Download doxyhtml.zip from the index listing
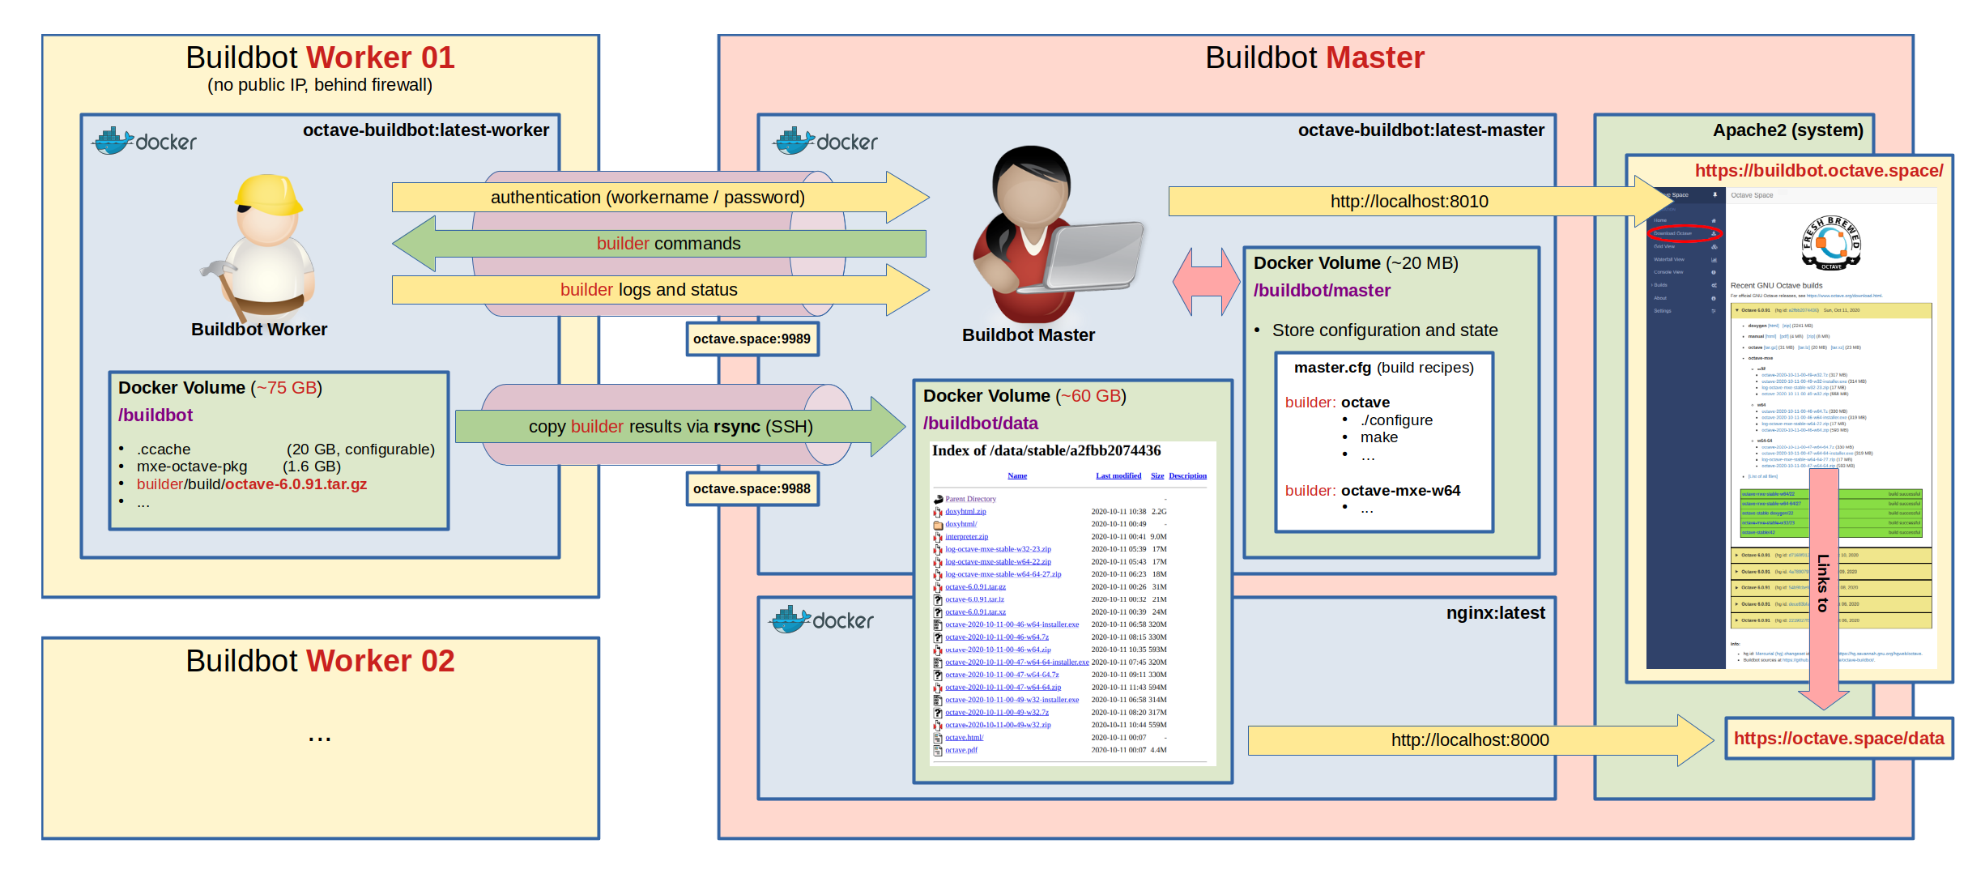This screenshot has height=882, width=1985. click(x=965, y=512)
